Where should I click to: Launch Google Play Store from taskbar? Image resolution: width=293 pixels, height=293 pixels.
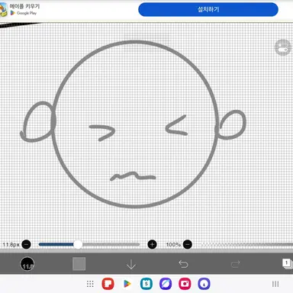127,284
